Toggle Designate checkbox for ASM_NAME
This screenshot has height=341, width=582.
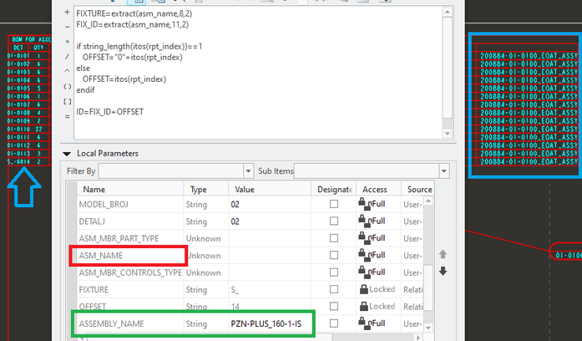[334, 255]
